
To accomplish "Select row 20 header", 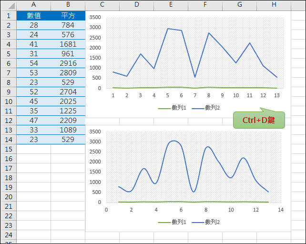I will click(x=9, y=197).
